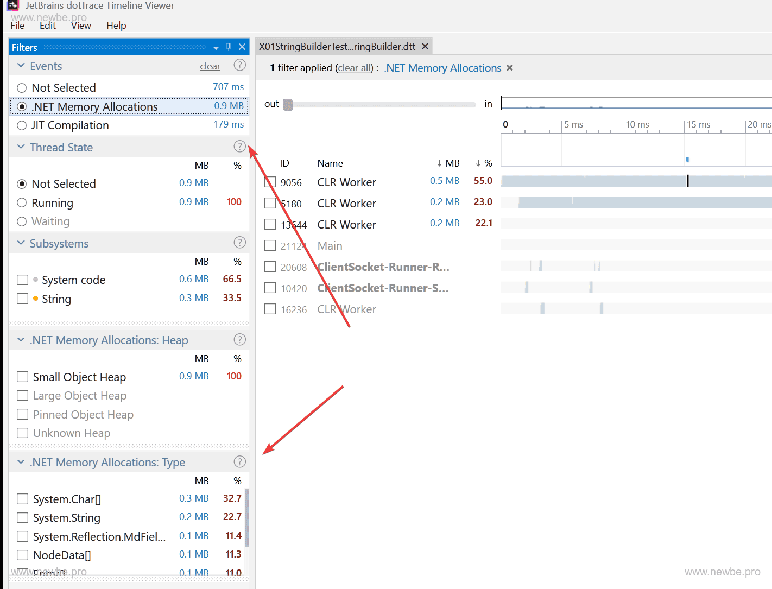The image size is (772, 589).
Task: Pin the Filters panel using pin icon
Action: pos(229,47)
